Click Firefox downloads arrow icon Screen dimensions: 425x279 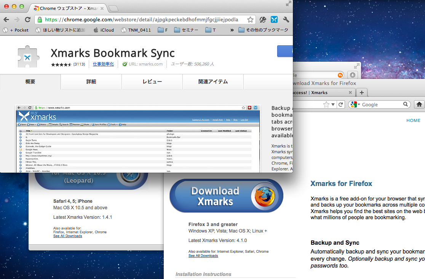(352, 75)
